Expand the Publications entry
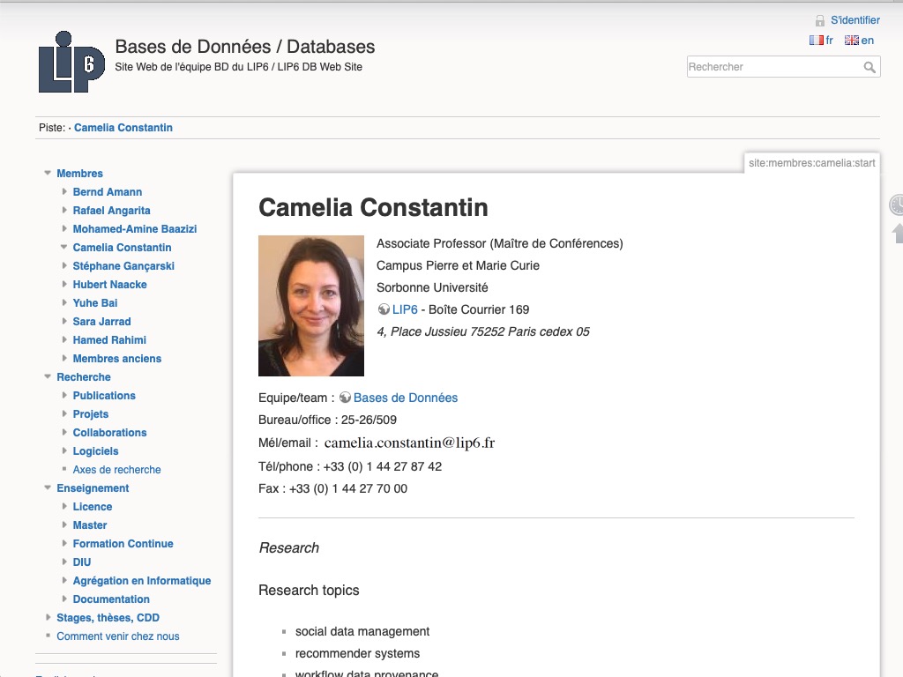Screen dimensions: 903x677 63,396
